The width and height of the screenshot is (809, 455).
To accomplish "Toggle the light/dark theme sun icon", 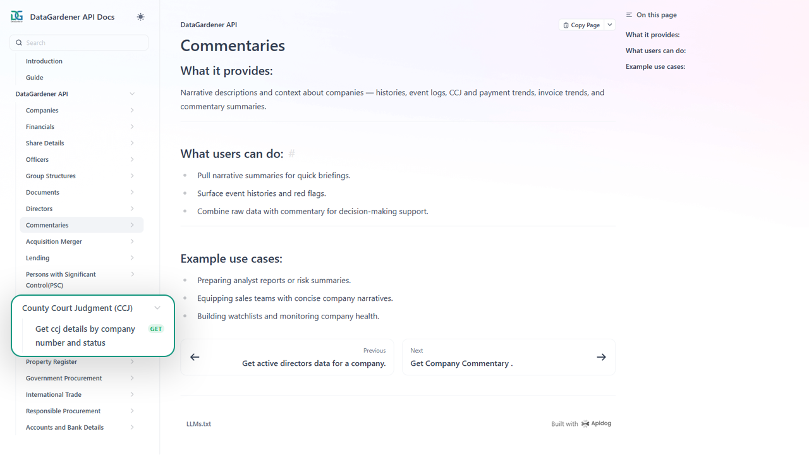I will coord(140,17).
